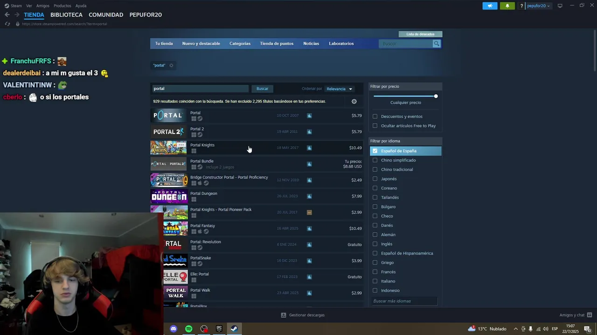Click the Buscar button

click(x=262, y=89)
